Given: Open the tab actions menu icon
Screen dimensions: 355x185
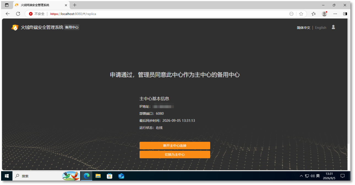Looking at the screenshot, I should [7, 5].
